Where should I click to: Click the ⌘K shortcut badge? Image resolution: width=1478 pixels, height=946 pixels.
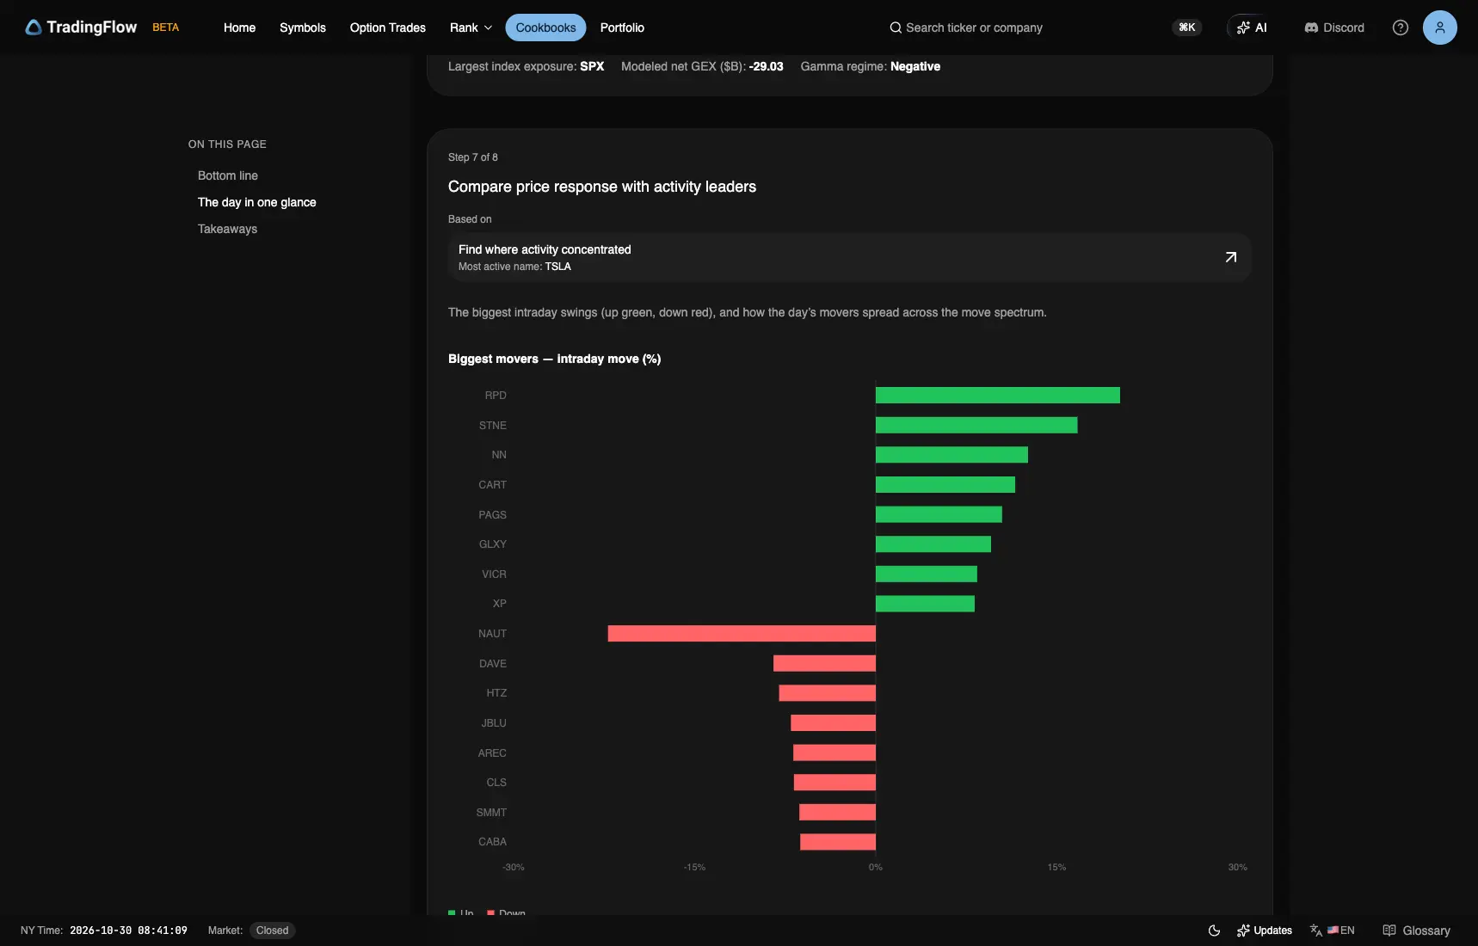1186,28
